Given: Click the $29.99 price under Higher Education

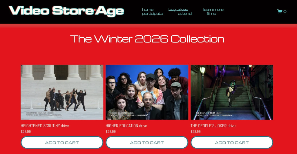Looking at the screenshot, I should coord(111,131).
